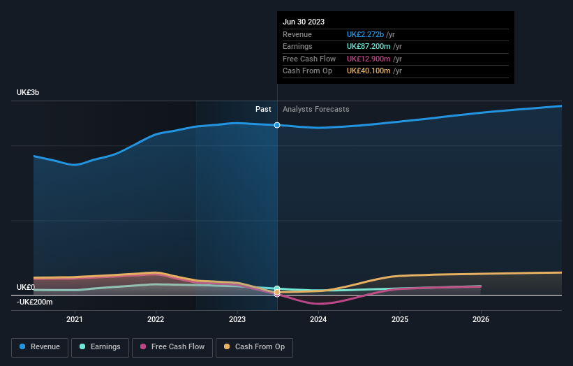Click the Earnings row label in tooltip
This screenshot has height=366, width=573.
[297, 46]
